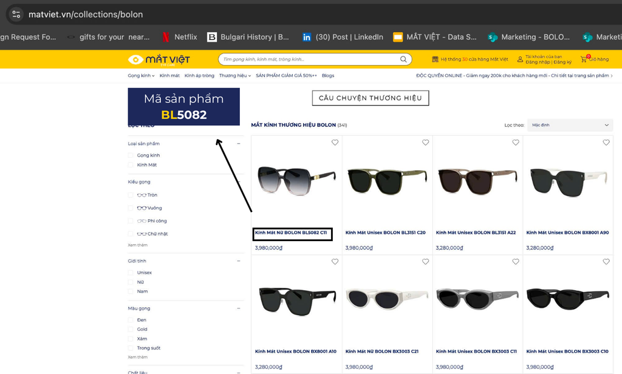Collapse the Giới tính filter section

pyautogui.click(x=238, y=261)
